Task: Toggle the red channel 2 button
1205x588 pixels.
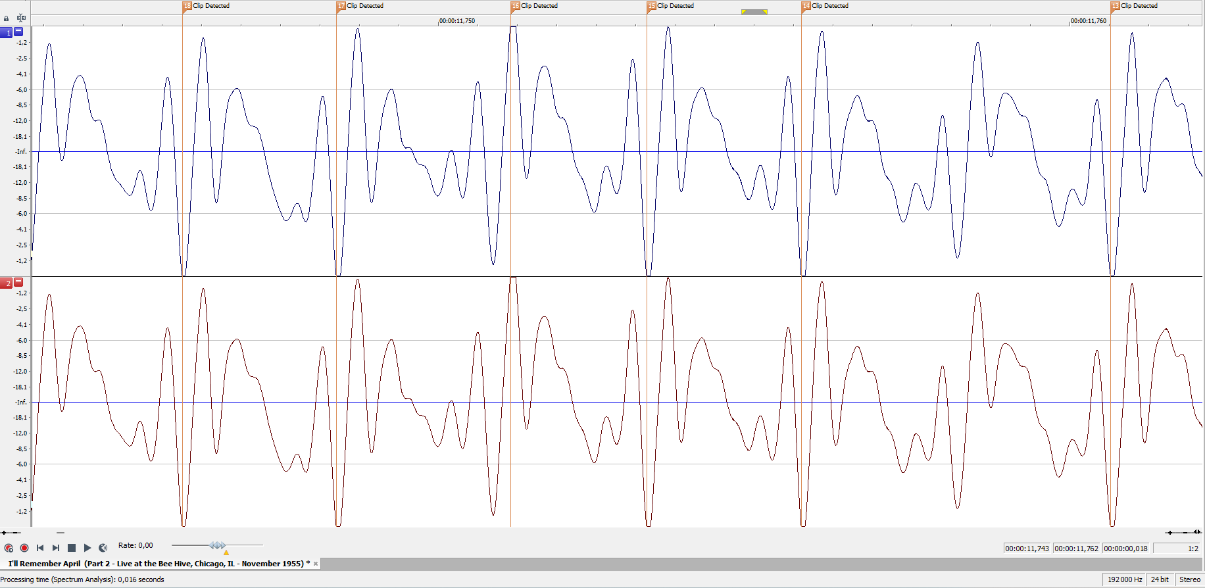Action: coord(7,283)
